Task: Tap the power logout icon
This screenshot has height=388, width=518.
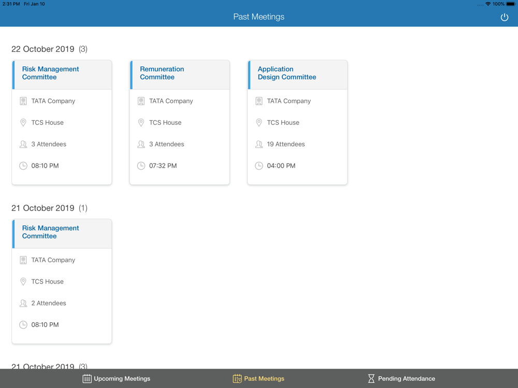Action: (x=504, y=17)
